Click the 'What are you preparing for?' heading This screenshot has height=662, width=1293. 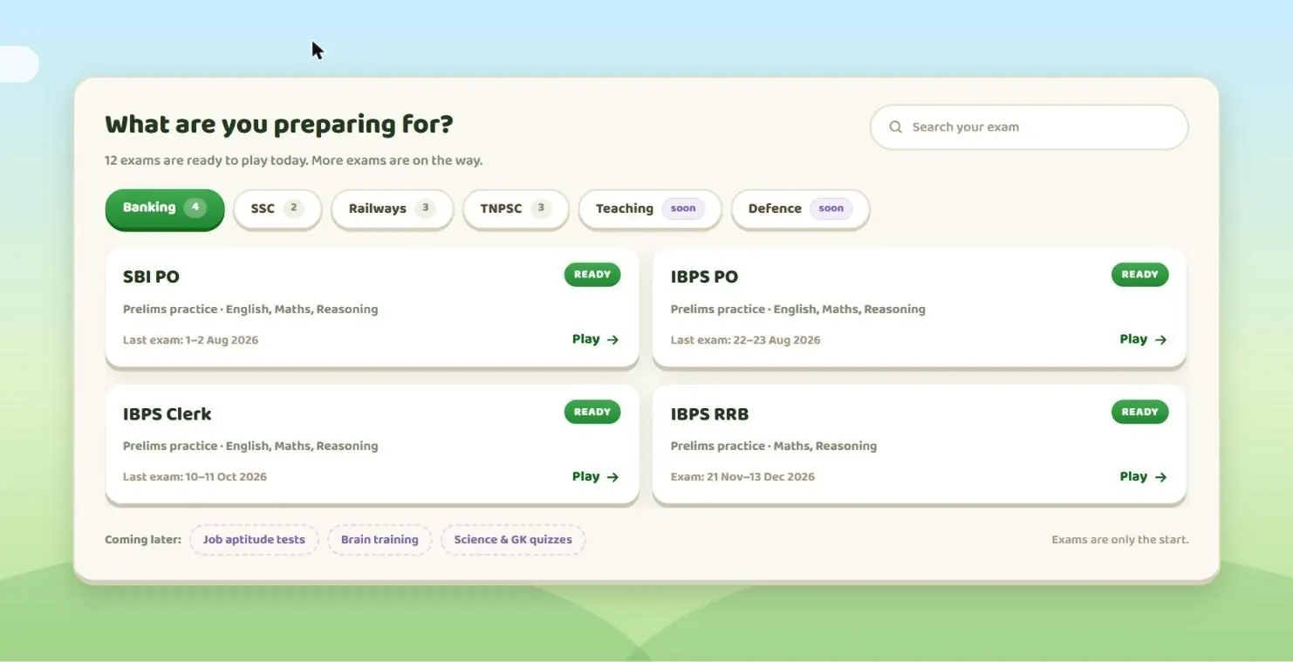pos(279,125)
